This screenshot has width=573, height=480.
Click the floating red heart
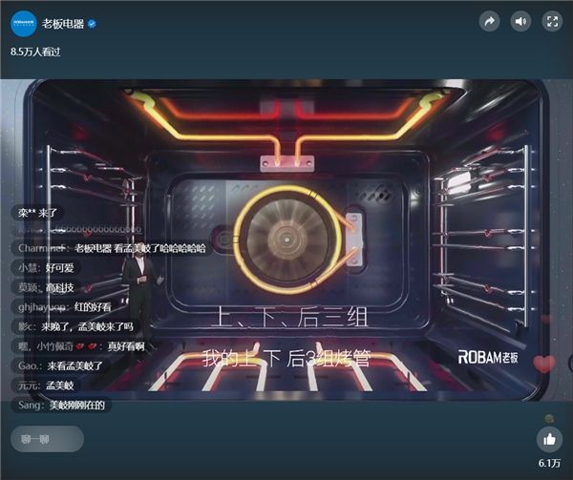543,364
